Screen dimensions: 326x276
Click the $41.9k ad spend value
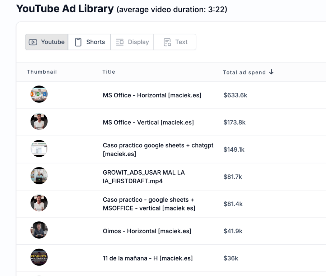point(233,231)
